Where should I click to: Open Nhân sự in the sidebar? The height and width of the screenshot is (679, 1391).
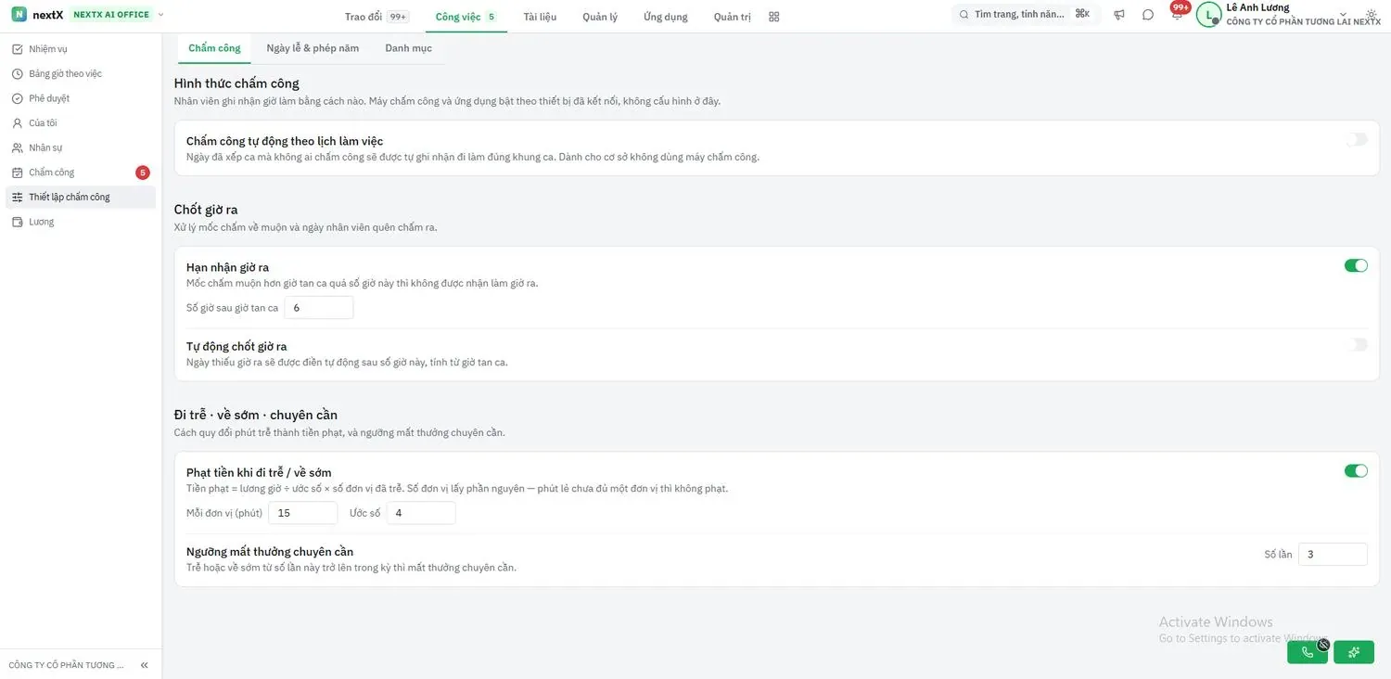[x=80, y=147]
